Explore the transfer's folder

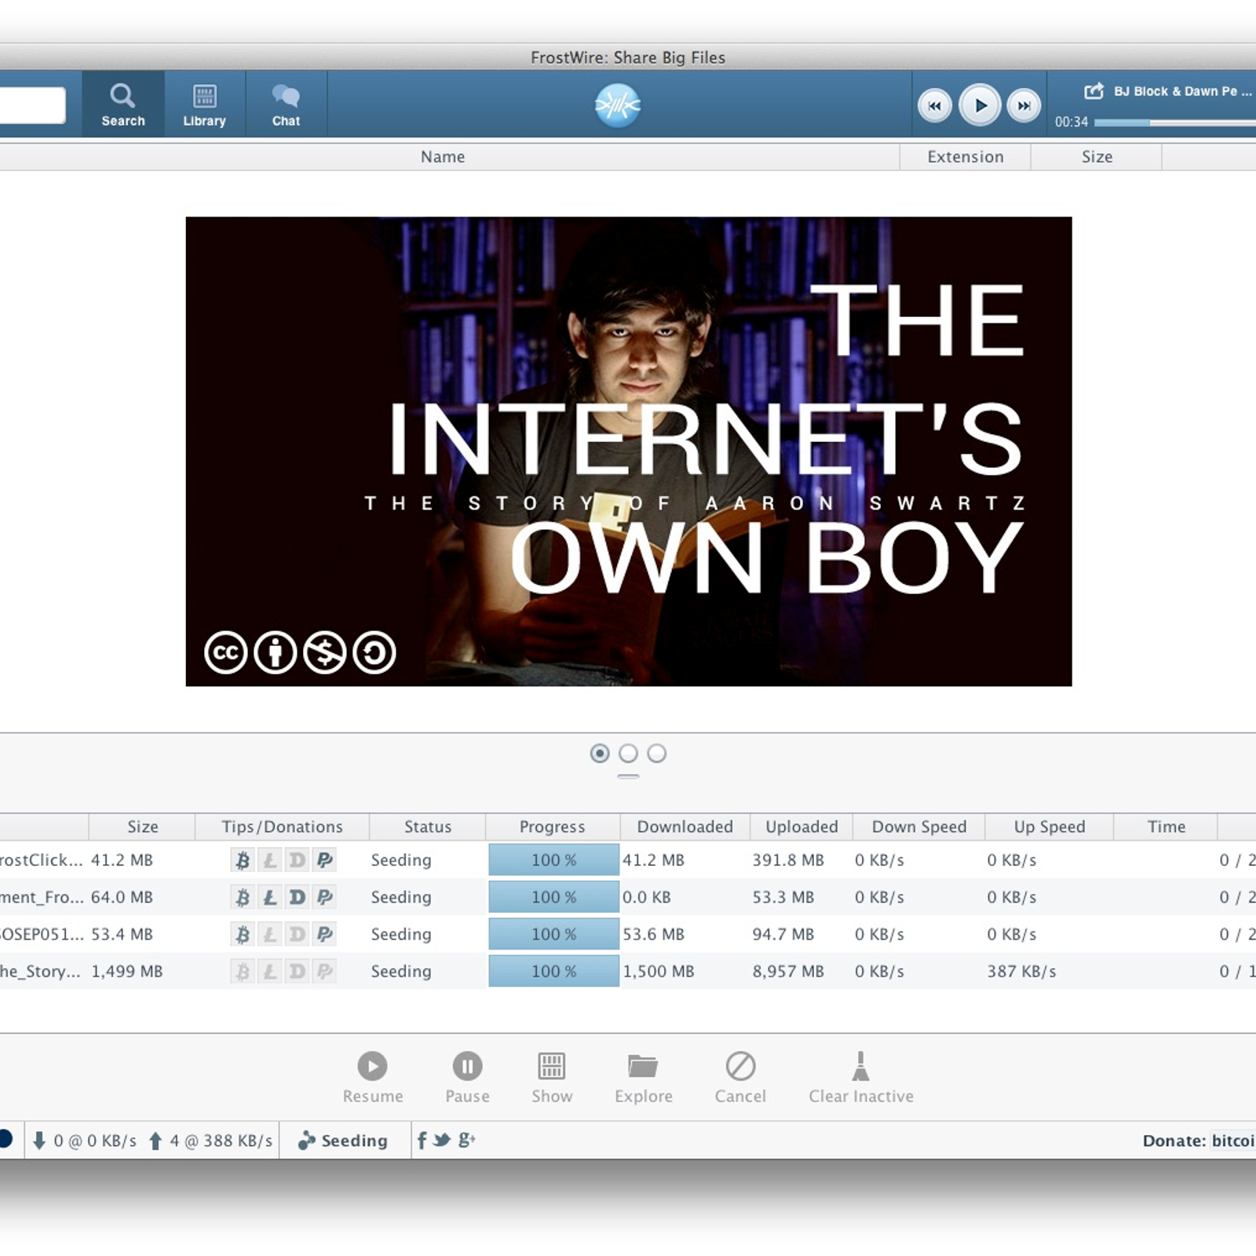(644, 1078)
